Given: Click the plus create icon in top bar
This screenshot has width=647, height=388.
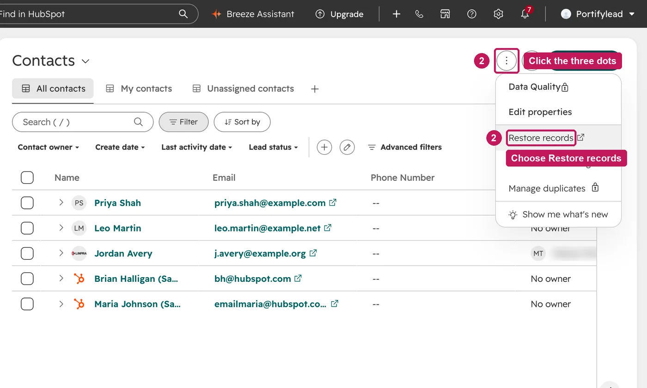Looking at the screenshot, I should (x=397, y=14).
